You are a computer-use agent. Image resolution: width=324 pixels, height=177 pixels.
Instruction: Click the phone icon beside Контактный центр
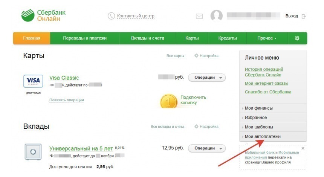111,16
